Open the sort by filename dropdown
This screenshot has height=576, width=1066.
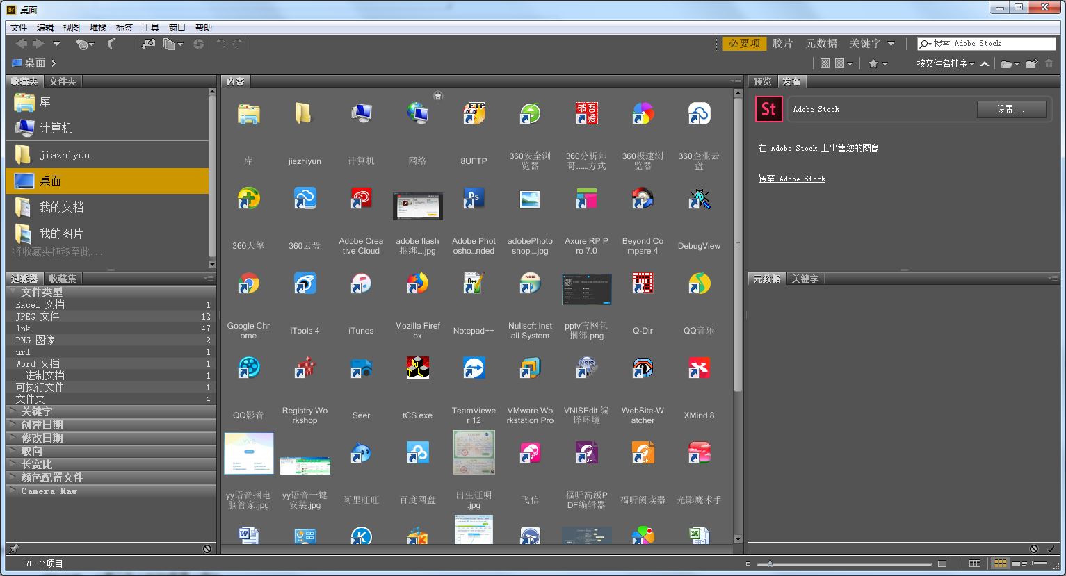click(945, 64)
